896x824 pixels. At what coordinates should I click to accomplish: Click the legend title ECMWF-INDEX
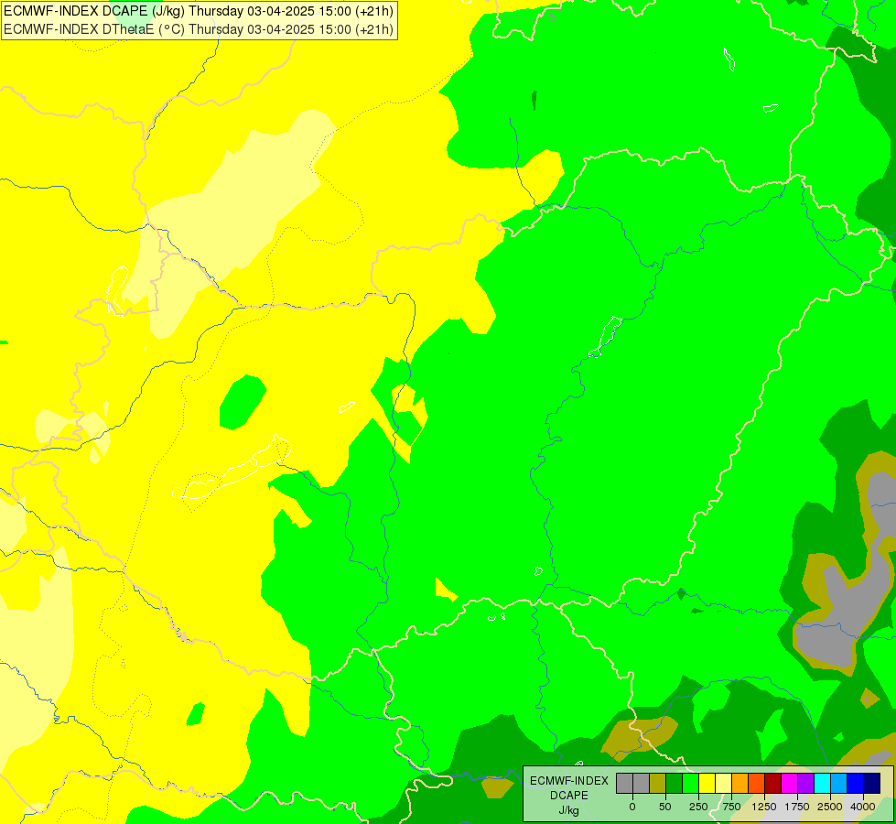569,781
